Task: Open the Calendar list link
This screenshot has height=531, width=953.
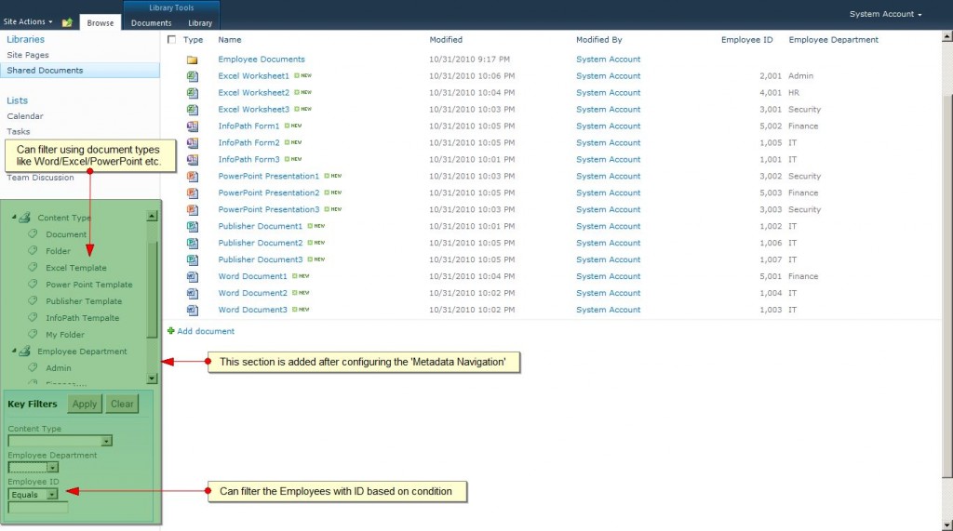Action: [x=25, y=116]
